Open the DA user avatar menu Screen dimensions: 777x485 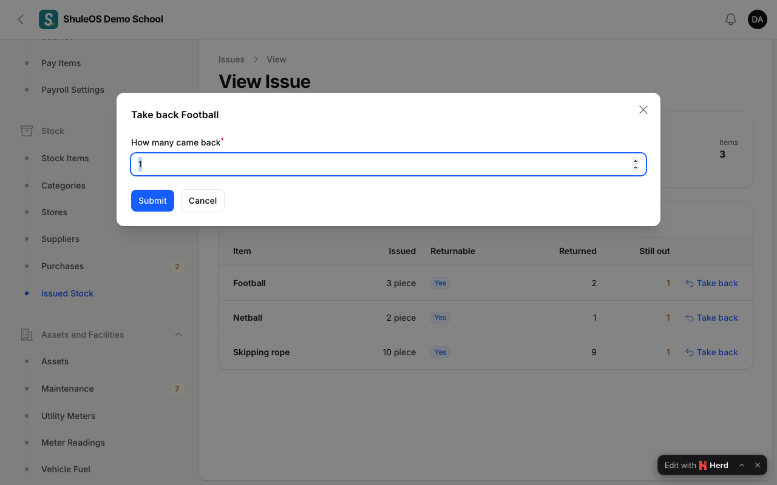pyautogui.click(x=758, y=19)
